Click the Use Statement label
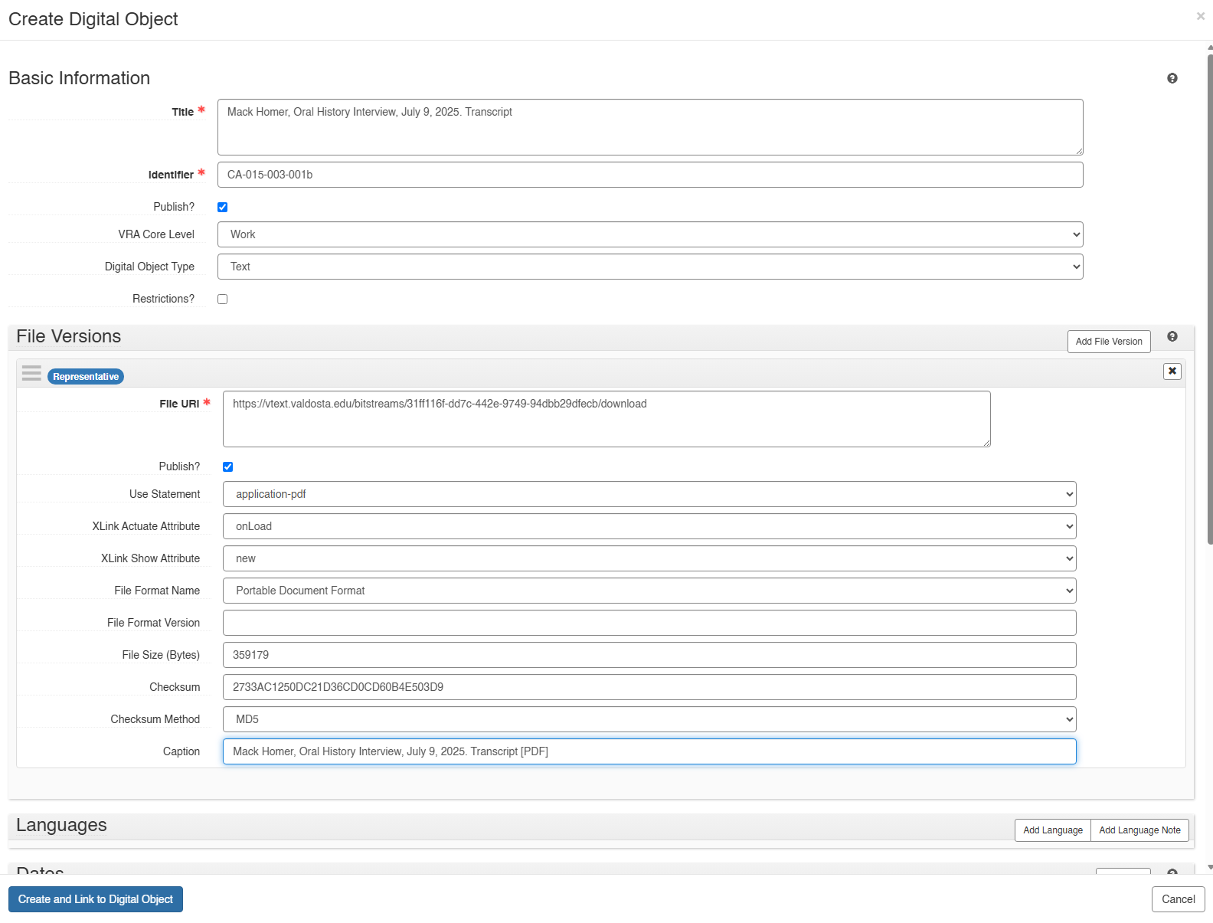Screen dimensions: 1213x923 (165, 494)
